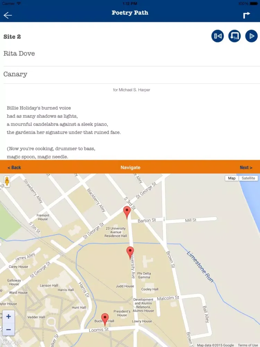Select the map pin at Buckham Hall

(x=105, y=320)
